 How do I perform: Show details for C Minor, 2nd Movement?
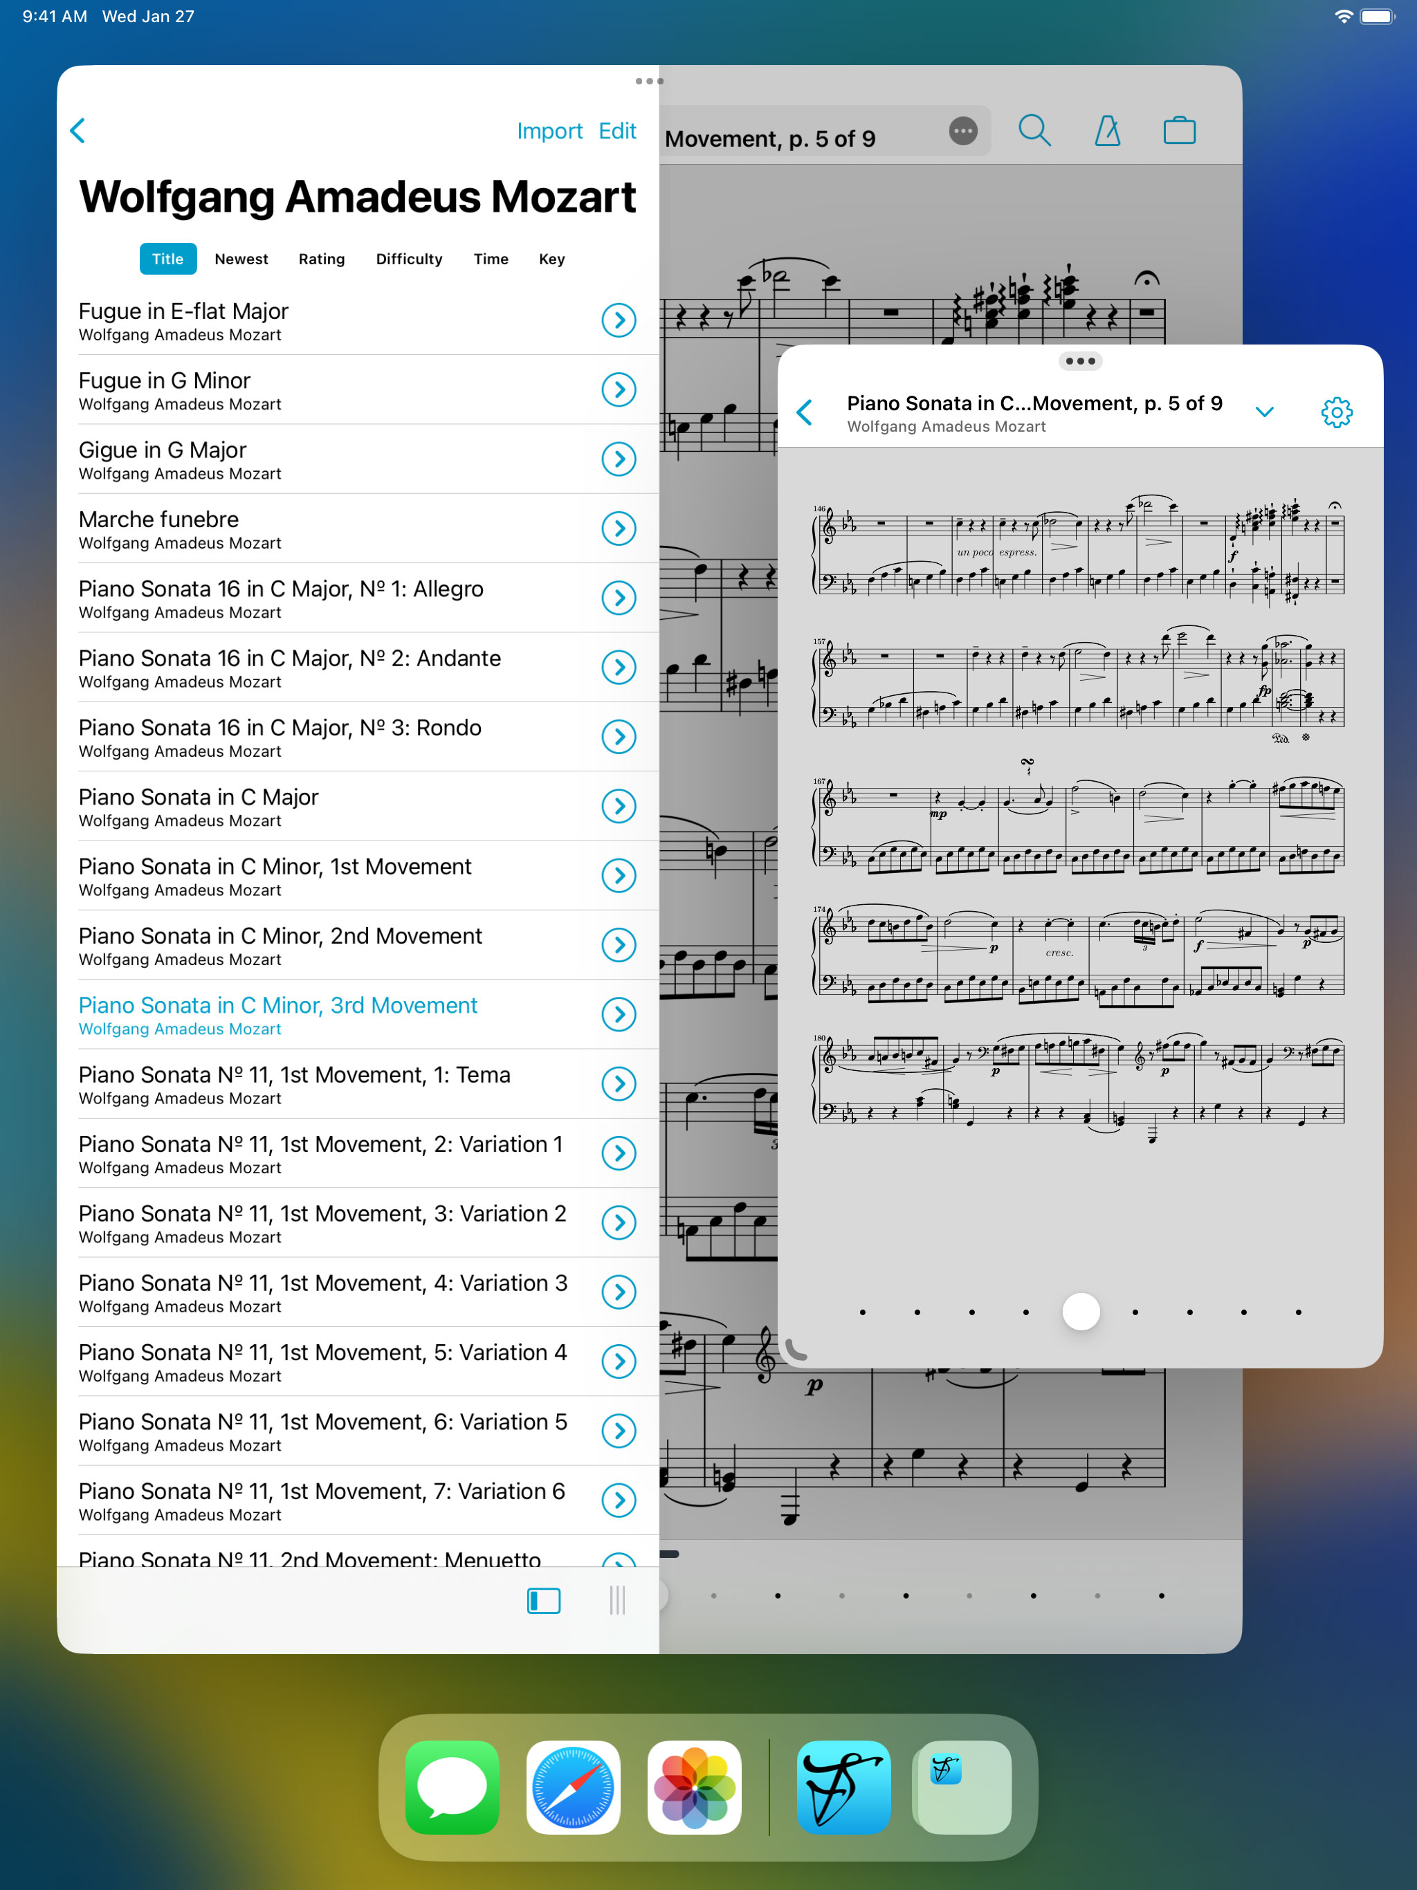coord(619,945)
